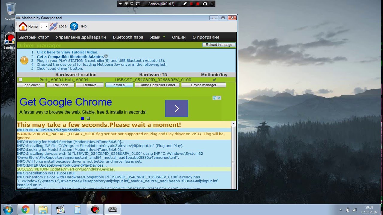Viewport: 383px width, 215px height.
Task: Check the Port_#0001.Hub_#0004 device checkbox
Action: coord(20,80)
